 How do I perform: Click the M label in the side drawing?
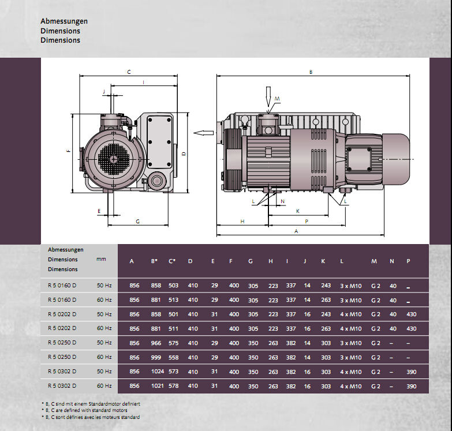[x=277, y=99]
